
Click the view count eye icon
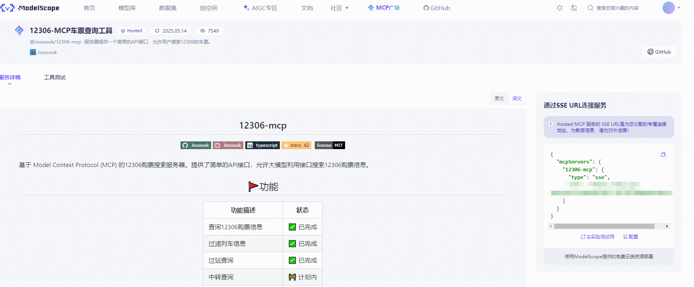point(202,31)
